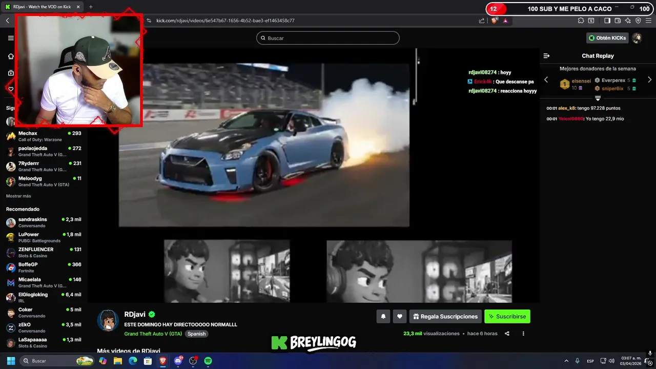Open Brave main hamburger menu
Screen dimensions: 656x369
pyautogui.click(x=649, y=20)
